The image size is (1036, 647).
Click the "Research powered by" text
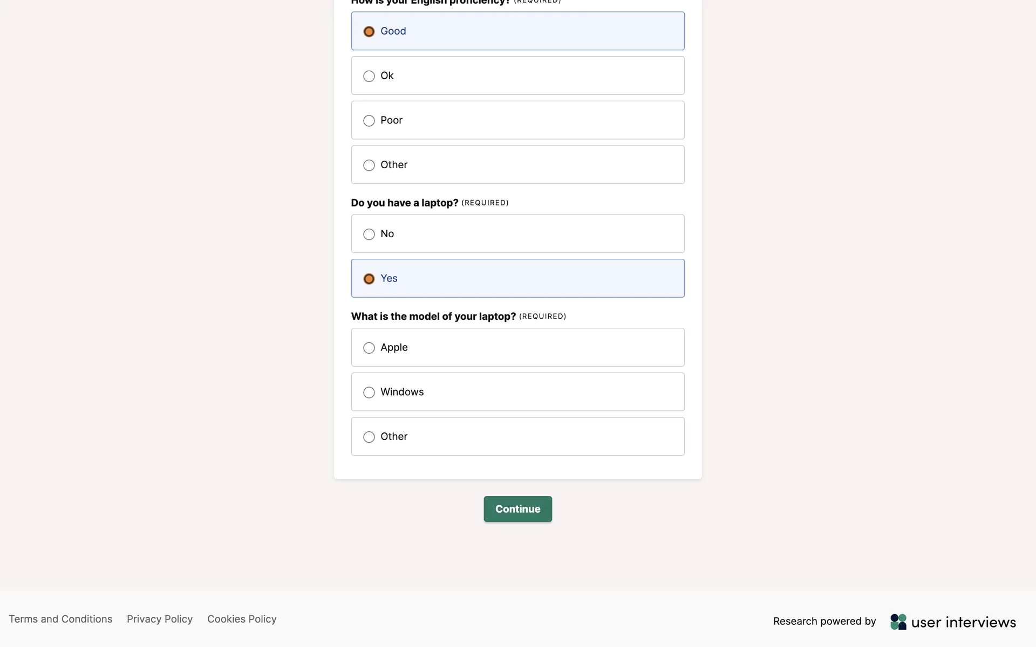[x=824, y=621]
